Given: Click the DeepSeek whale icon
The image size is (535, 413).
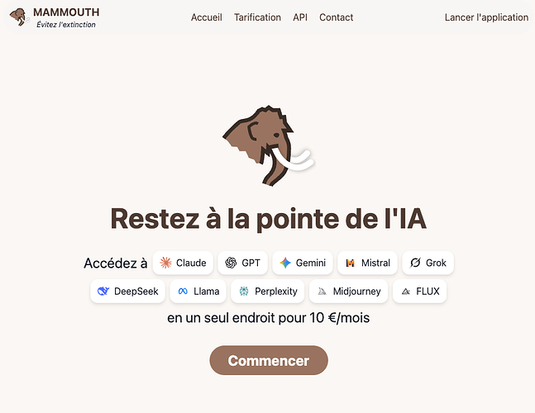Looking at the screenshot, I should coord(103,291).
